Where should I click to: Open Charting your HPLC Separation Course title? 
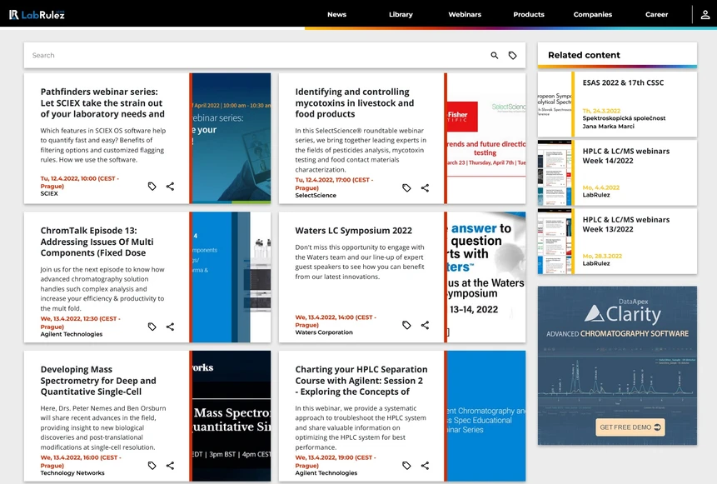click(361, 380)
